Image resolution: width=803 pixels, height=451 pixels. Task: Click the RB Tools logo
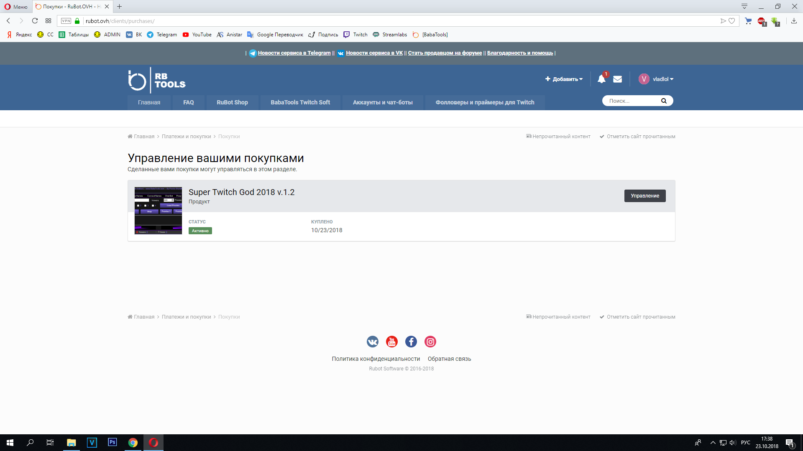click(x=157, y=80)
